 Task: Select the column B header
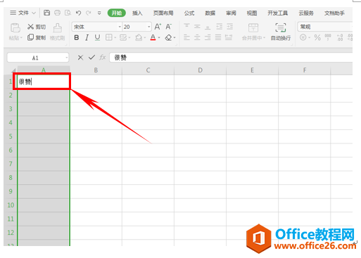click(96, 70)
